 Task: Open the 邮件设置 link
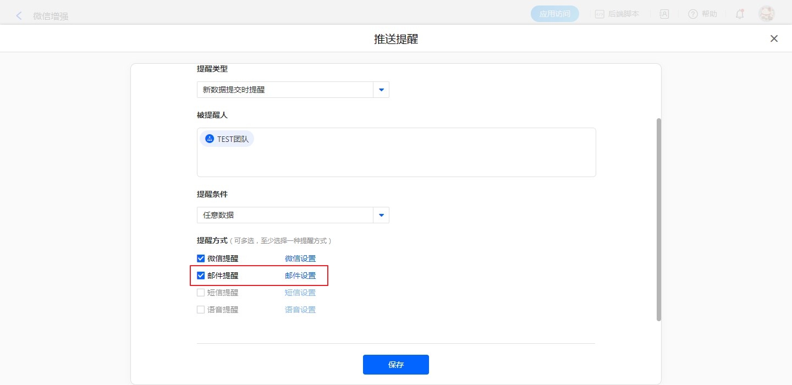300,276
